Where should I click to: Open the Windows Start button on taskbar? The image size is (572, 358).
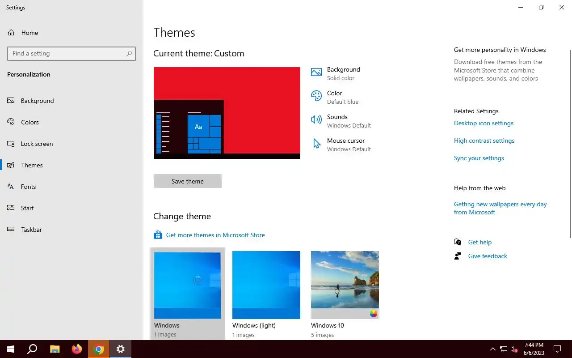click(x=11, y=349)
